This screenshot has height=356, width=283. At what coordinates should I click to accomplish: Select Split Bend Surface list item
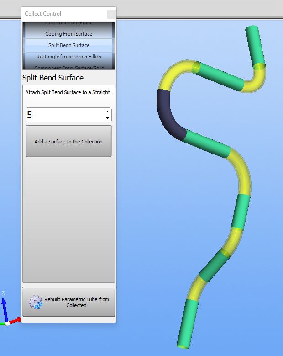pos(68,45)
